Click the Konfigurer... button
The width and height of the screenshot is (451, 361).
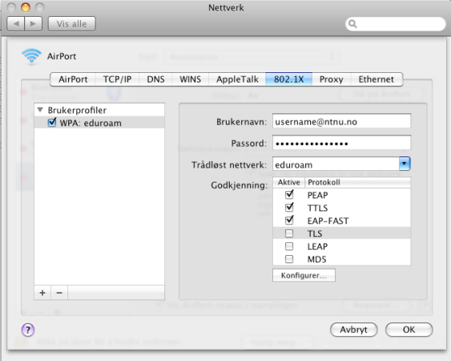coord(304,275)
